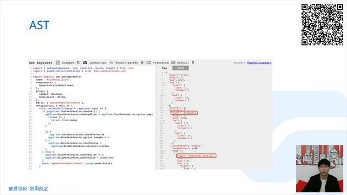The image size is (347, 195).
Task: Click the Snippet document icon
Action: click(x=58, y=63)
